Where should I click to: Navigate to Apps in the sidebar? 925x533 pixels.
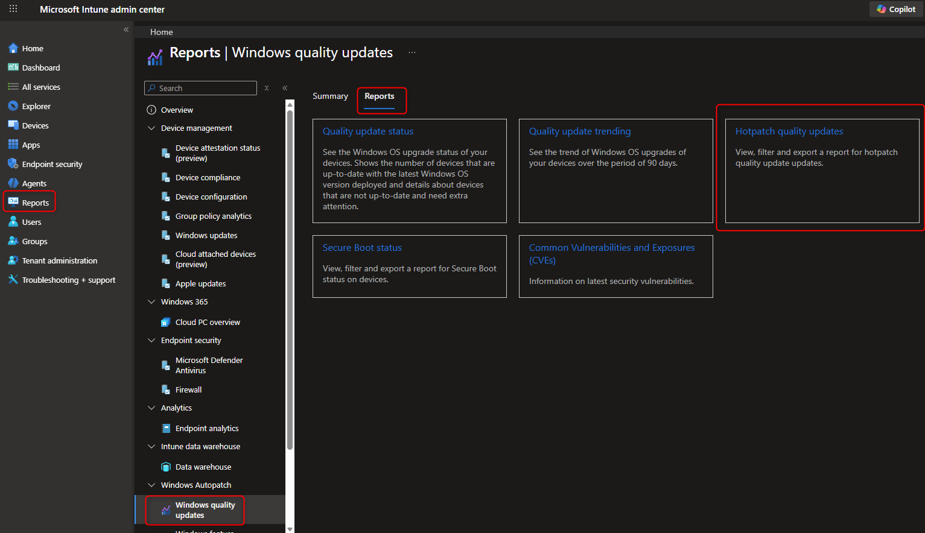click(x=30, y=144)
